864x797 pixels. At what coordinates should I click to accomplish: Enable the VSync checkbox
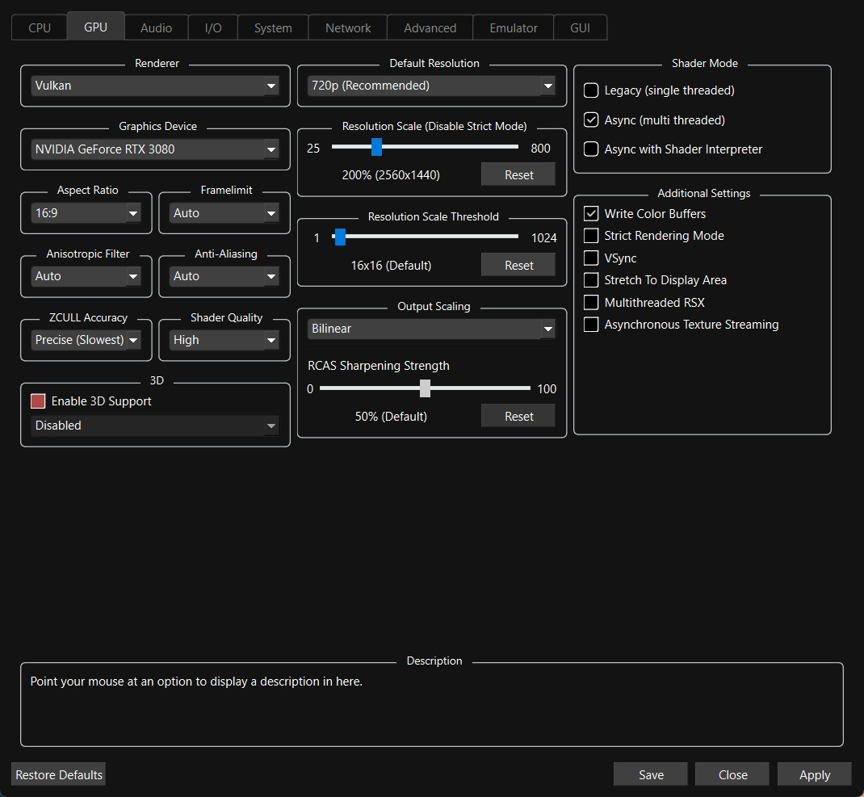pyautogui.click(x=591, y=258)
